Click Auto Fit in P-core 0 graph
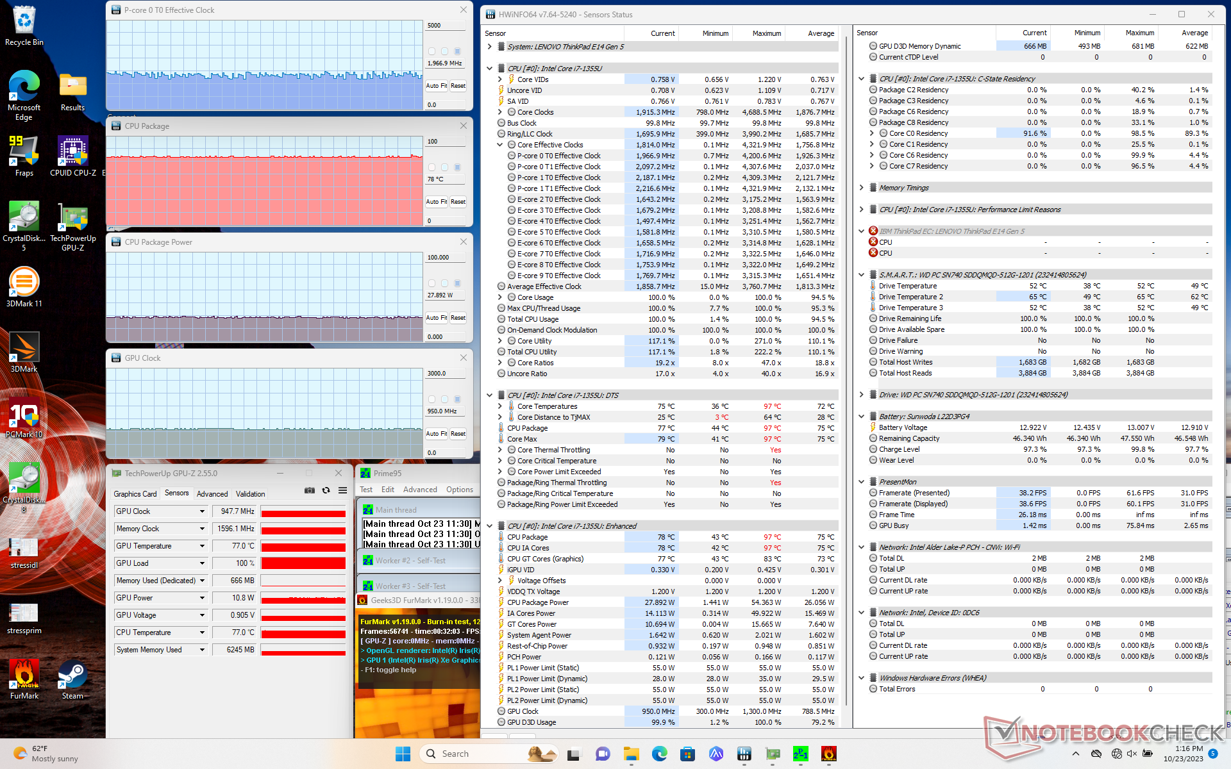Viewport: 1231px width, 769px height. tap(436, 86)
